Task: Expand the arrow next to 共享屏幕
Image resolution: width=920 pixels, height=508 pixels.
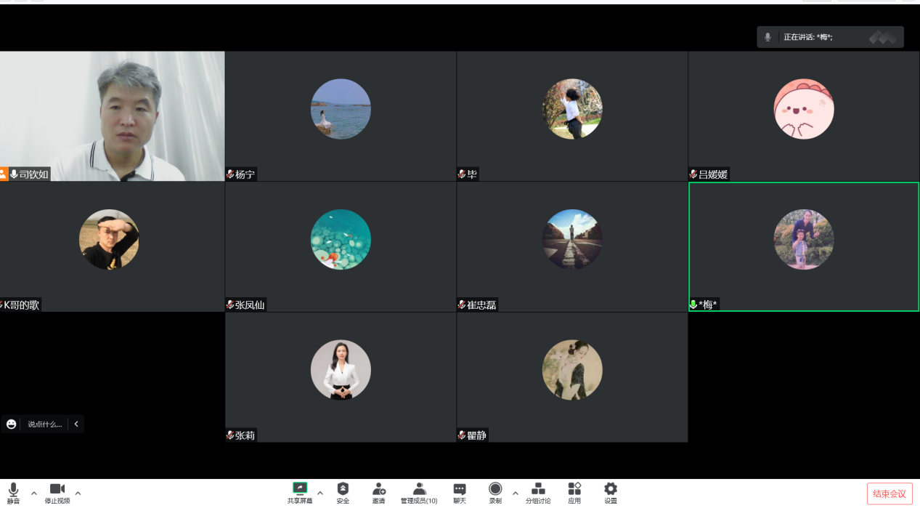Action: tap(320, 493)
